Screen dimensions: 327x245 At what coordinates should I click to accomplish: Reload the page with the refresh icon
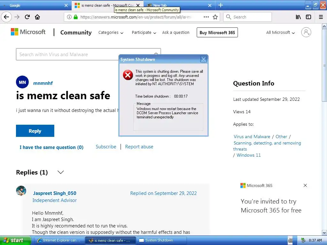pyautogui.click(x=27, y=17)
